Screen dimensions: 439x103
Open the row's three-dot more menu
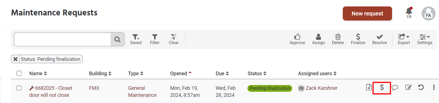click(433, 88)
